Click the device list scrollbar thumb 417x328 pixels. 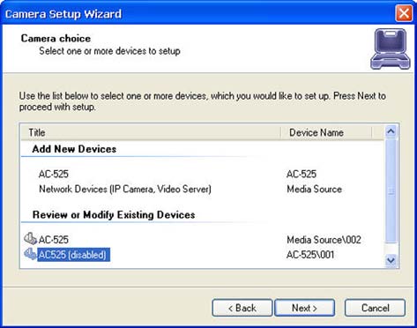point(391,190)
